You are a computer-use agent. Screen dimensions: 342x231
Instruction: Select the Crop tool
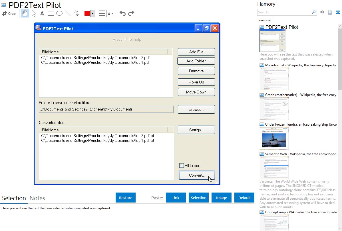[x=9, y=13]
